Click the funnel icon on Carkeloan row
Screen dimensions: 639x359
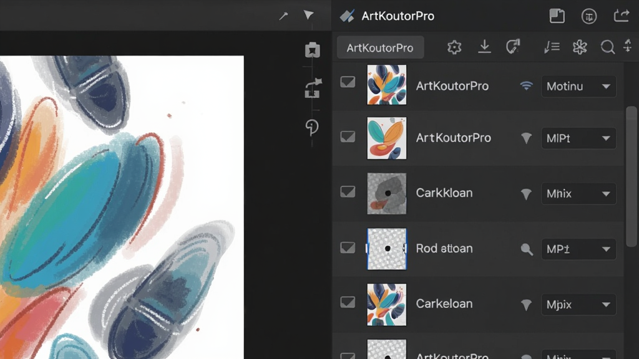(x=526, y=304)
